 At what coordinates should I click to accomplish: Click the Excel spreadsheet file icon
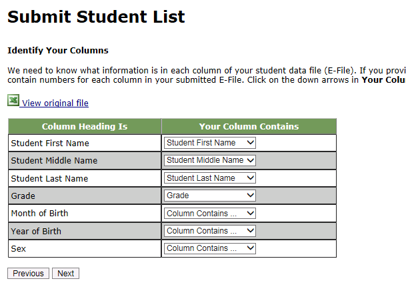coord(13,100)
